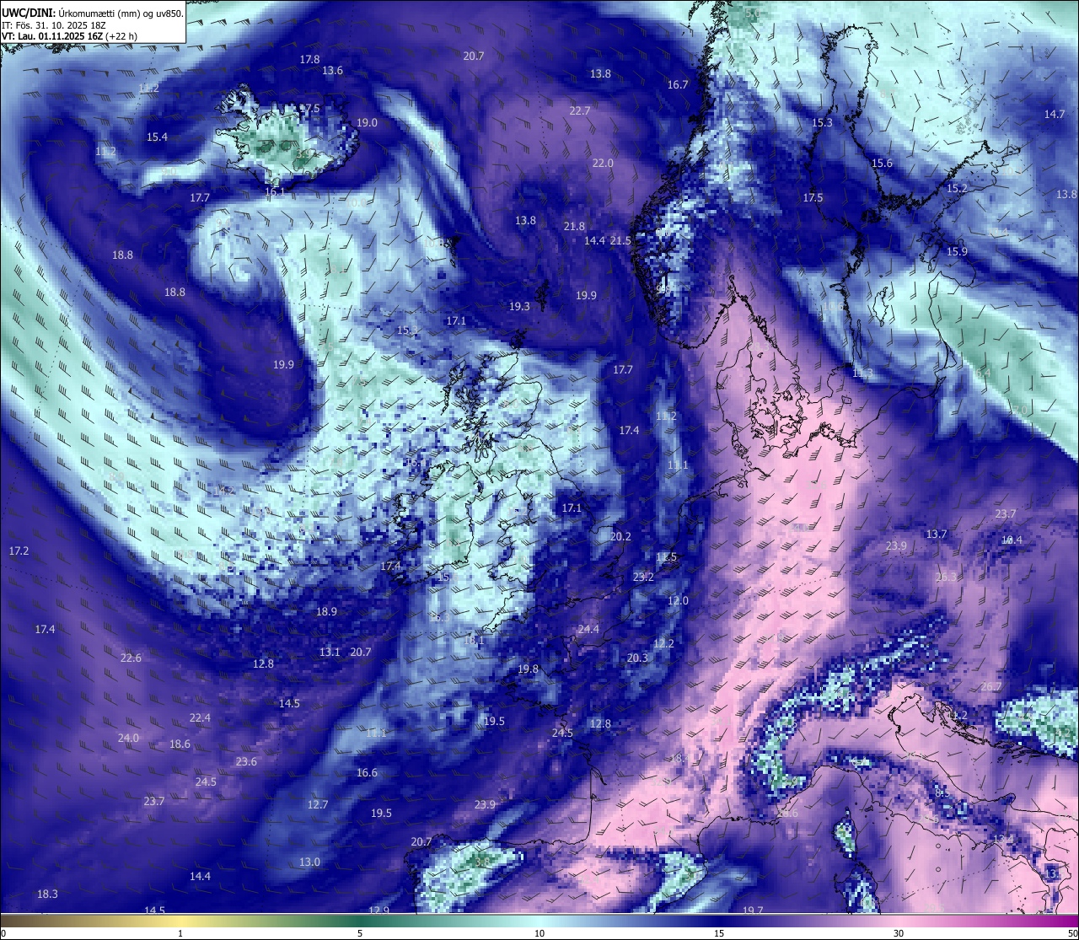
Task: Click the 16.6 value in Bay of Biscay
Action: (367, 772)
